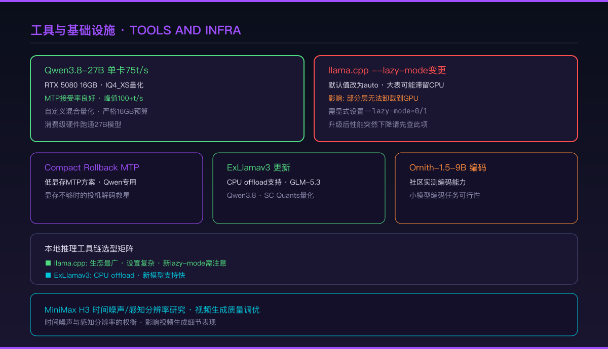Click the line 'CPU offload支持 · GLM-5.3'
Image resolution: width=608 pixels, height=349 pixels.
point(274,182)
